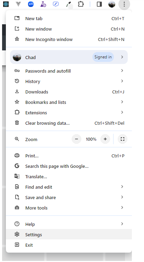Expand the More tools submenu
The height and width of the screenshot is (262, 144).
click(69, 208)
